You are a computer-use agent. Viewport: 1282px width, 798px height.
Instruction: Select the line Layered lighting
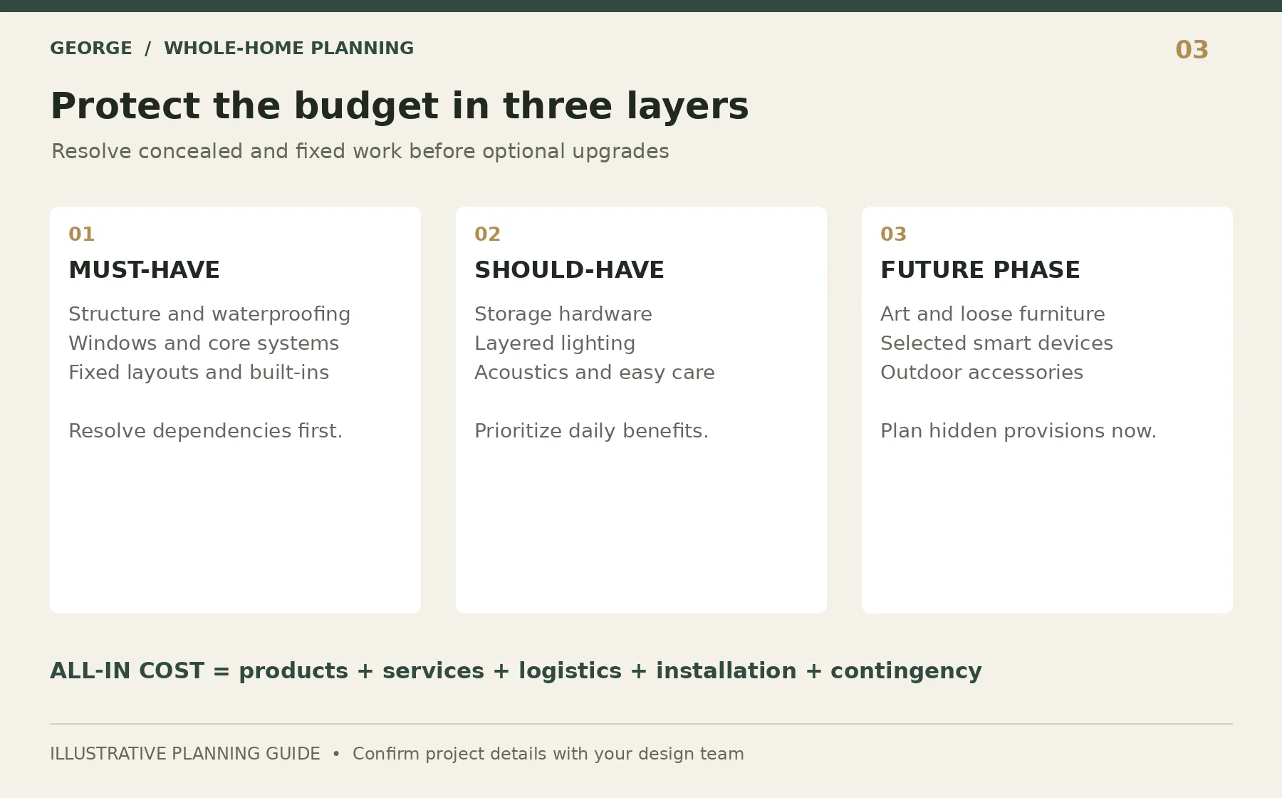click(x=555, y=343)
